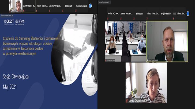The image size is (195, 109).
Task: Select Janina Owczare... thumbnail in right window
Action: [x=126, y=14]
